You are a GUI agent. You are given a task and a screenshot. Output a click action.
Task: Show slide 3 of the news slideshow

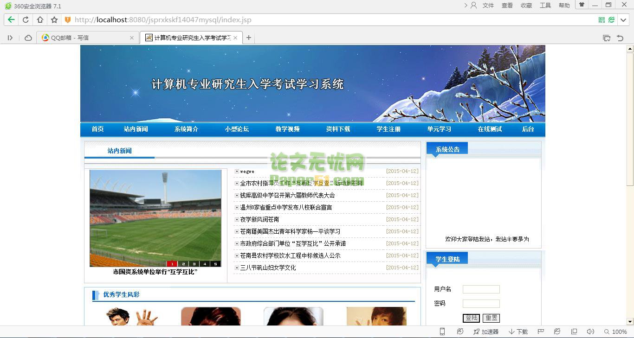tap(194, 264)
